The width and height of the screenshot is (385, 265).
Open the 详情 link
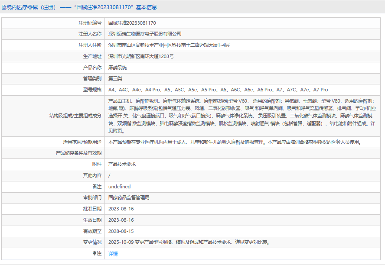(113, 254)
